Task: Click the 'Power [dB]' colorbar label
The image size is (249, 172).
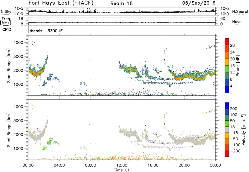Action: tap(237, 66)
